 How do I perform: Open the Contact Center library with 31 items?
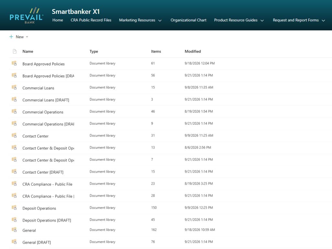[x=35, y=136]
